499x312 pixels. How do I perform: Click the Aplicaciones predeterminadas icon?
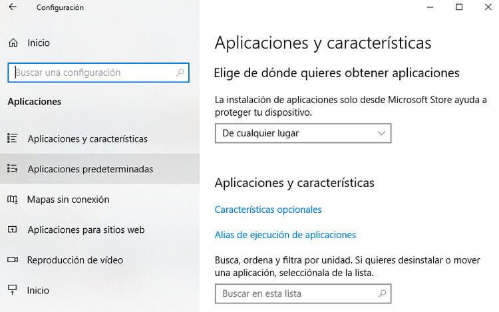(13, 168)
